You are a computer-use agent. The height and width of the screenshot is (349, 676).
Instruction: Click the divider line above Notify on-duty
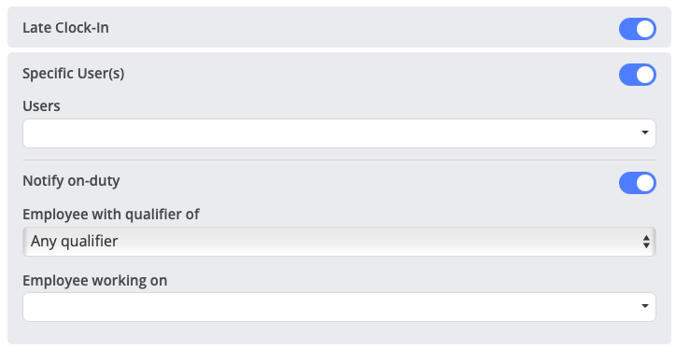[x=339, y=160]
